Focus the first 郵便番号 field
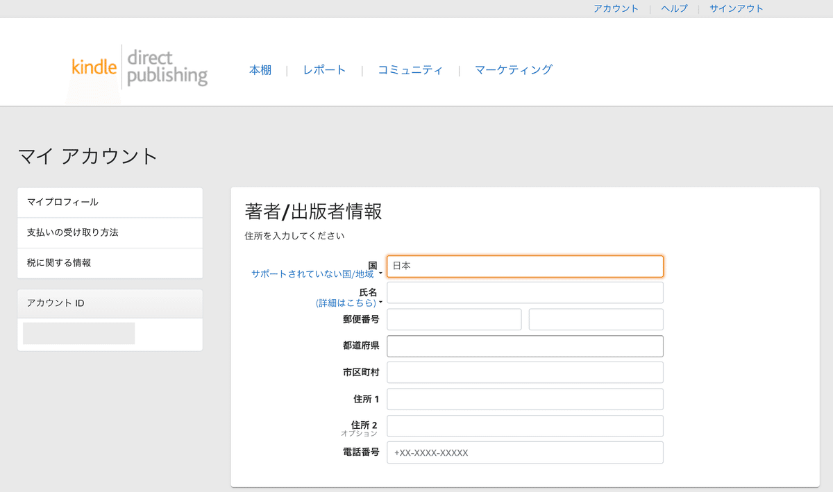Screen dimensions: 833x492 click(x=454, y=319)
